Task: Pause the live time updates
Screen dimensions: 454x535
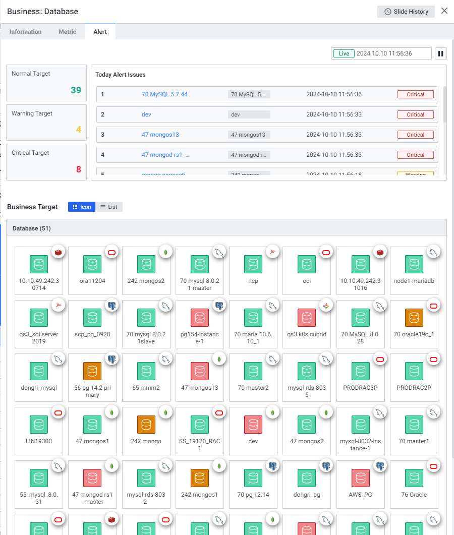Action: click(440, 53)
